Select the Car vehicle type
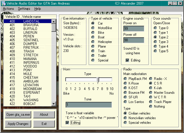Viewport: 184px width, 133px height. pyautogui.click(x=93, y=23)
